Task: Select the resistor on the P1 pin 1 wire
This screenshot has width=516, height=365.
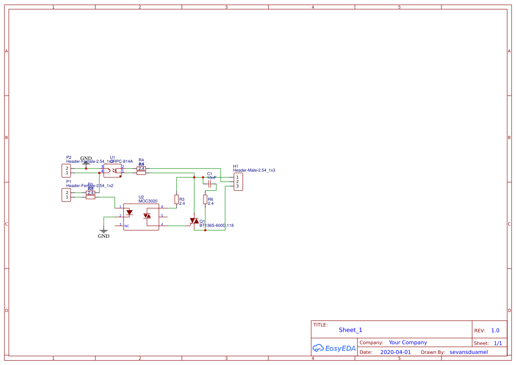Action: coord(90,197)
